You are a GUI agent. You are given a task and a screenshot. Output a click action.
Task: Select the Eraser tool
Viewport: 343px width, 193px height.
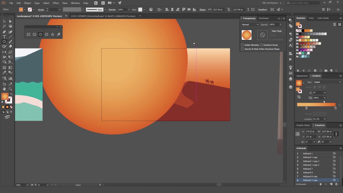pyautogui.click(x=10, y=47)
